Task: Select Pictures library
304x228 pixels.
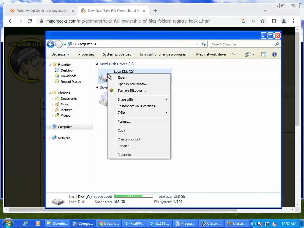Action: point(66,110)
